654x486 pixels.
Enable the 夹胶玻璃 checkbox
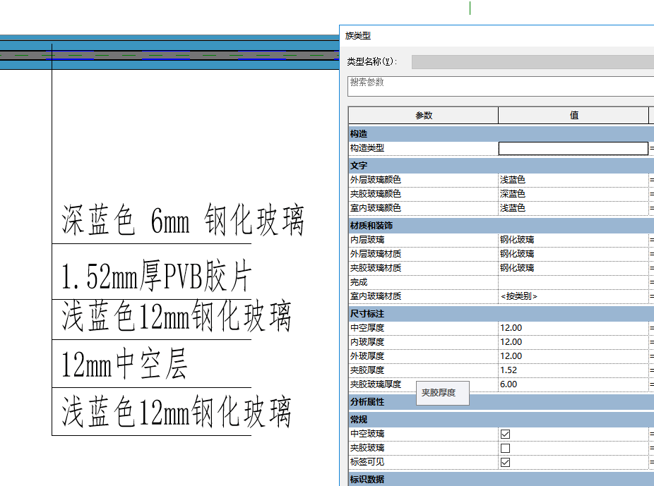coord(505,448)
